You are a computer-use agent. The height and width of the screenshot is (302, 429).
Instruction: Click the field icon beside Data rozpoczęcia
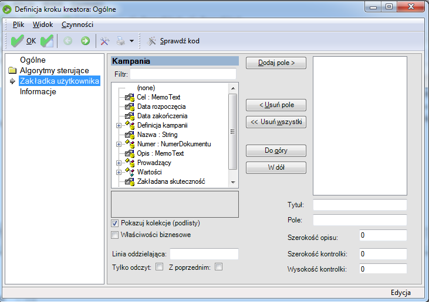(x=130, y=107)
